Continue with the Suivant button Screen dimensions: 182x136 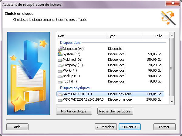(x=130, y=127)
